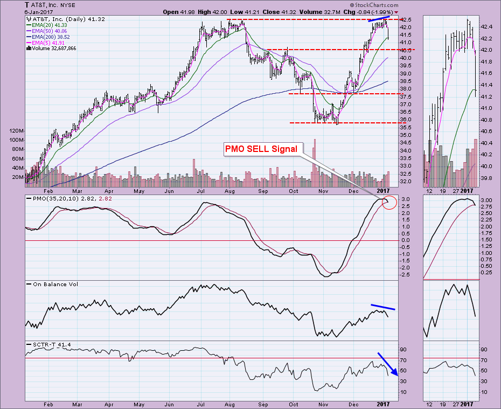Click the 'PMO SELL Signal' annotation box

click(262, 149)
